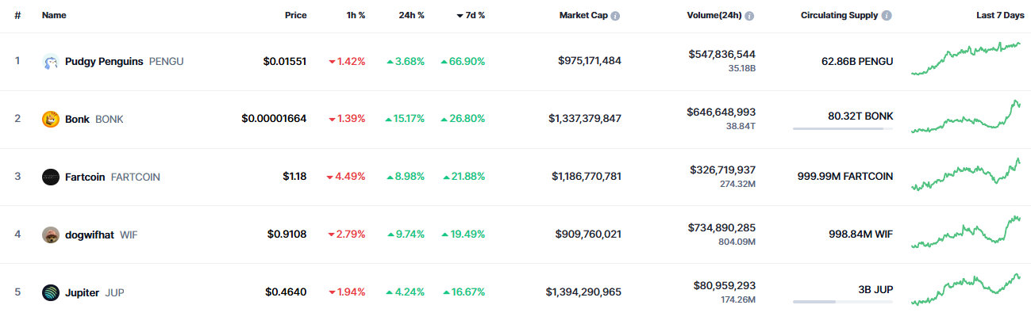Click the PENGU ticker symbol
The image size is (1031, 328).
pyautogui.click(x=167, y=61)
